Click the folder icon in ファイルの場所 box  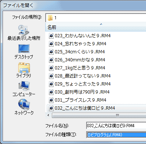(x=50, y=18)
